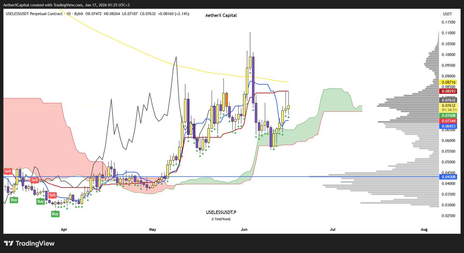Click the orange candle in late May
The image size is (464, 253).
point(227,99)
